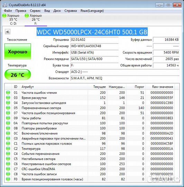The height and width of the screenshot is (187, 184).
Task: Click the green Хорошо health status button
Action: [x=18, y=52]
